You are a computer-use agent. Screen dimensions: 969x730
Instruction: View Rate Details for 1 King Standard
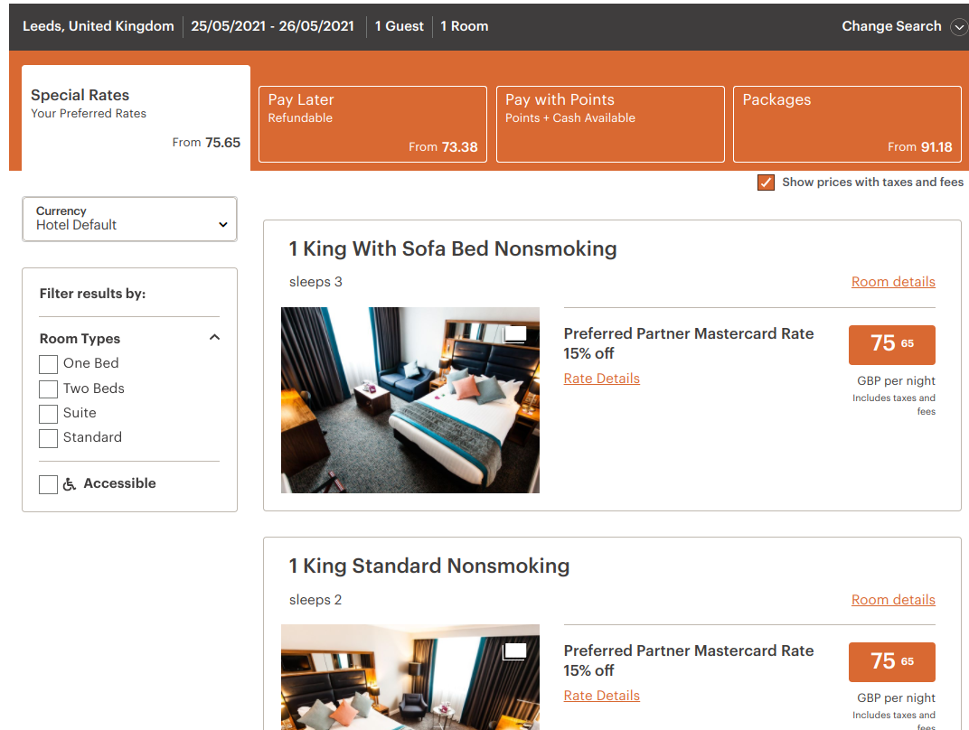click(601, 696)
